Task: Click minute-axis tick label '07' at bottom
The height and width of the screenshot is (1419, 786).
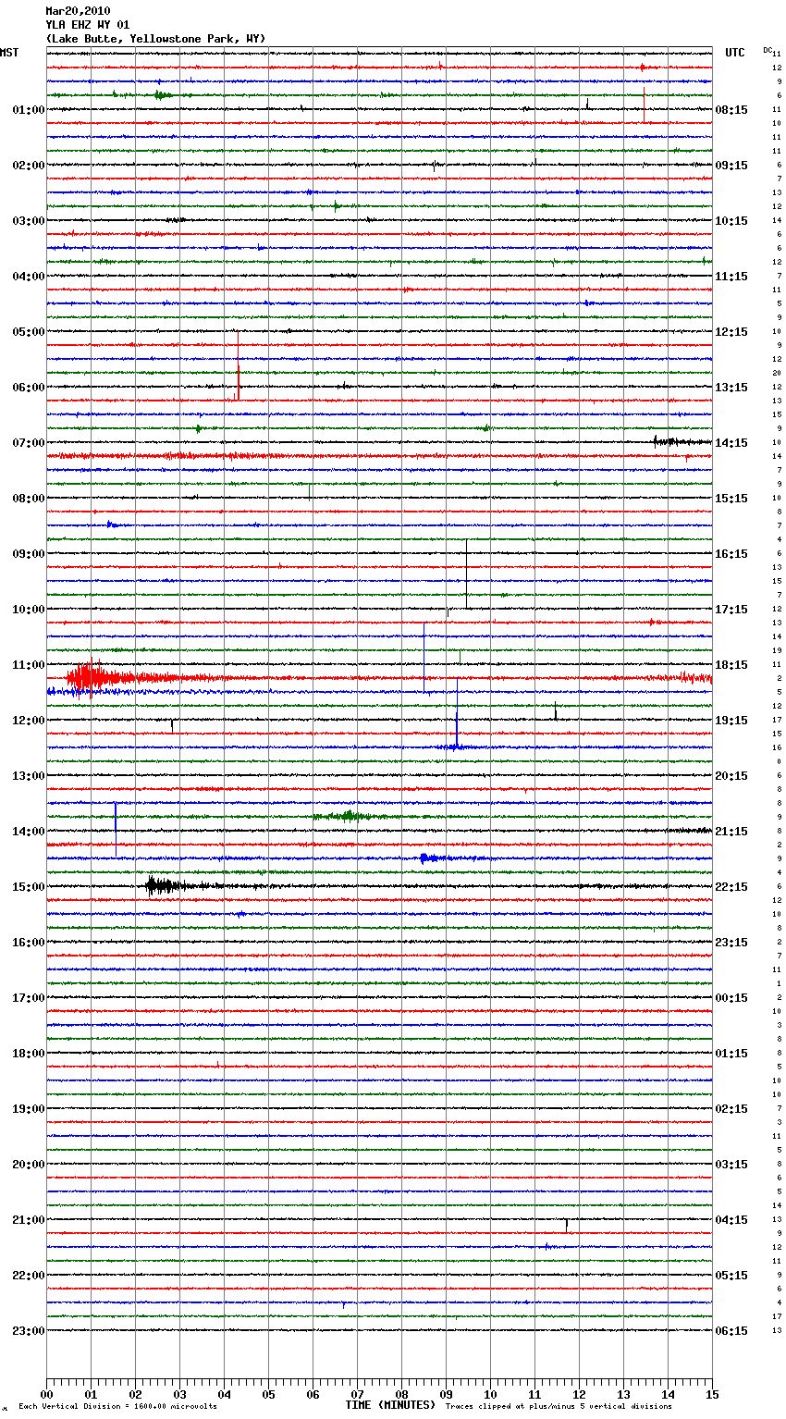Action: 357,1395
